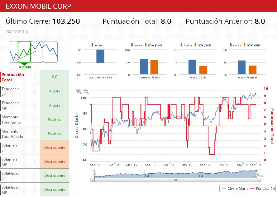Click the zoom out magnifier icon
The width and height of the screenshot is (277, 197).
pyautogui.click(x=86, y=91)
